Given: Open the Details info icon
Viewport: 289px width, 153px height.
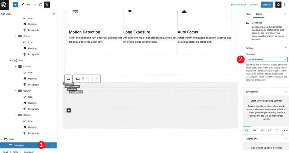Looking at the screenshot, I should (x=41, y=5).
